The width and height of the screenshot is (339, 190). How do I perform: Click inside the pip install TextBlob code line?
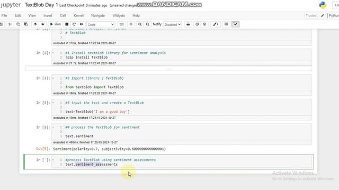tap(86, 58)
